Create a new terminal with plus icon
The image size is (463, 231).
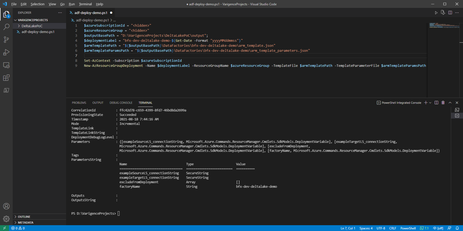[426, 103]
